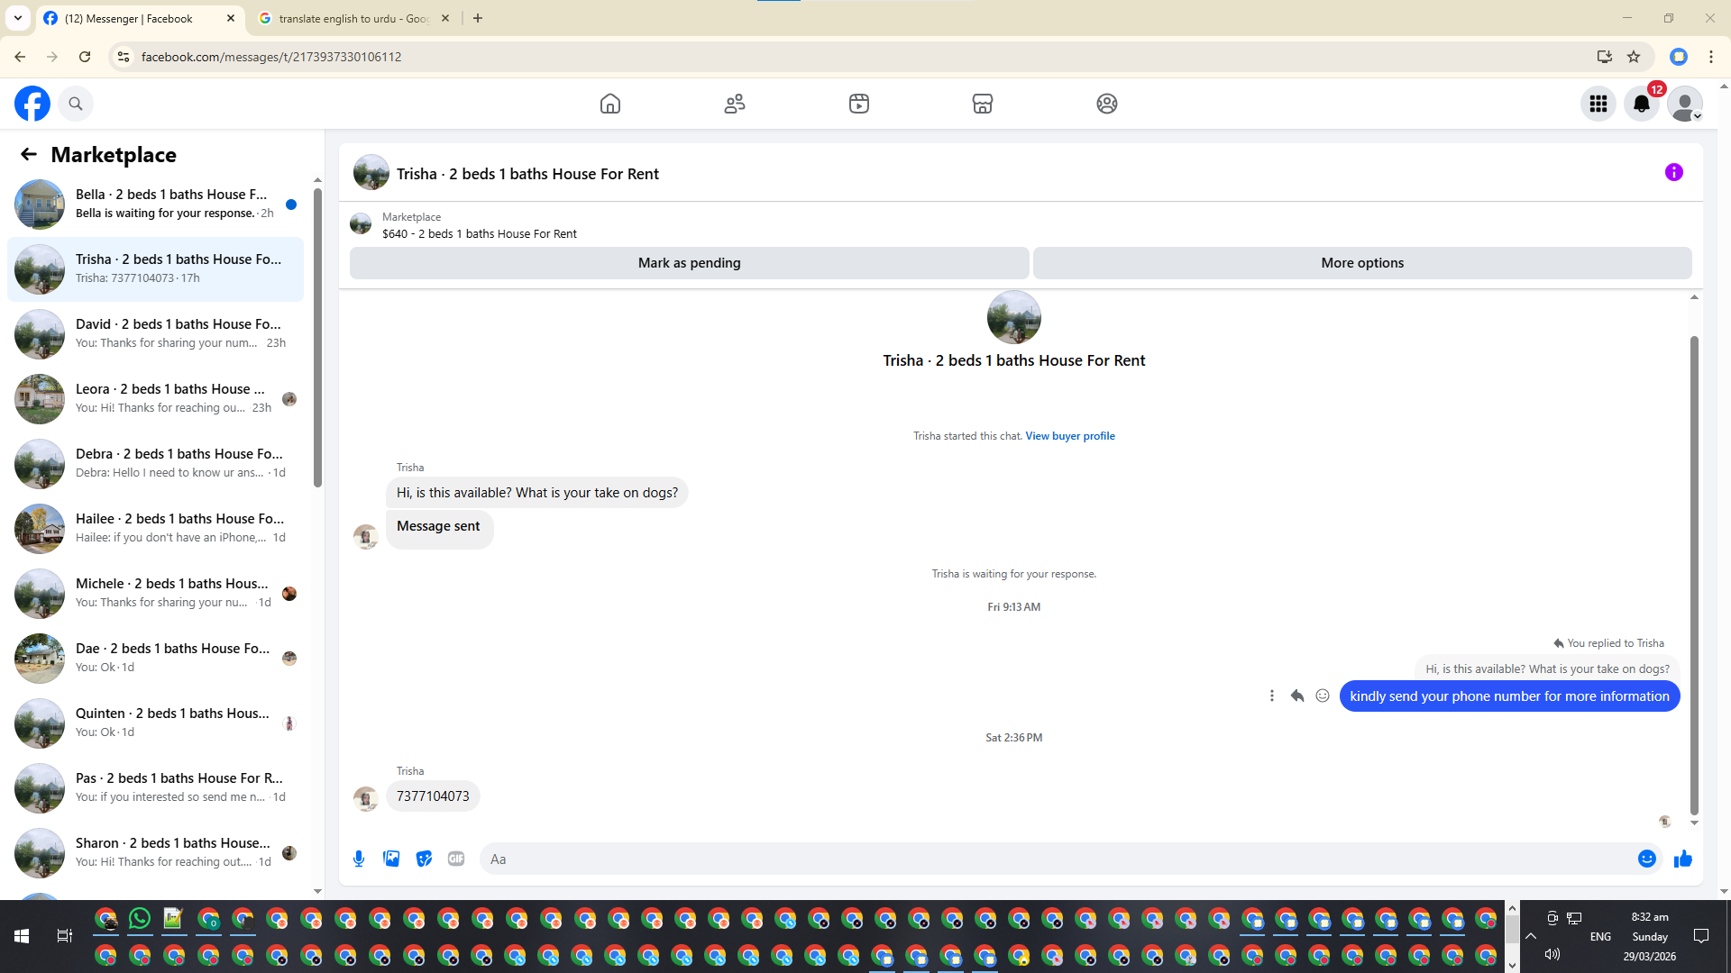The image size is (1731, 973).
Task: Open Facebook home via logo
Action: [32, 104]
